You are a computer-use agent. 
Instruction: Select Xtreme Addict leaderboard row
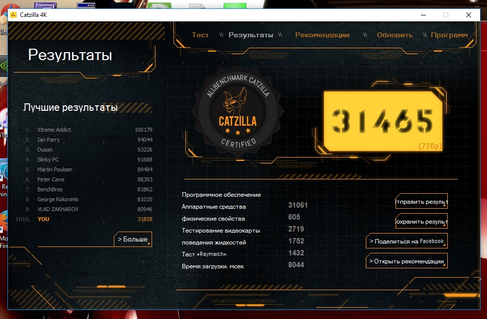(x=89, y=130)
